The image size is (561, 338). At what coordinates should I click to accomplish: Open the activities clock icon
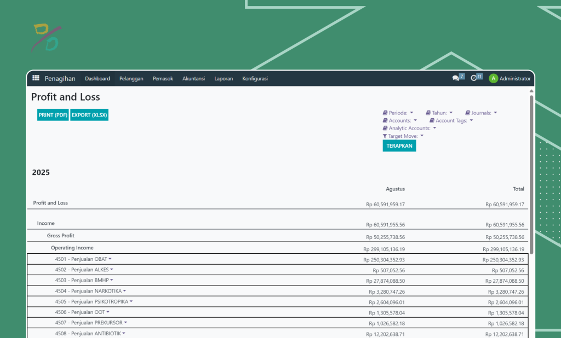pyautogui.click(x=474, y=78)
